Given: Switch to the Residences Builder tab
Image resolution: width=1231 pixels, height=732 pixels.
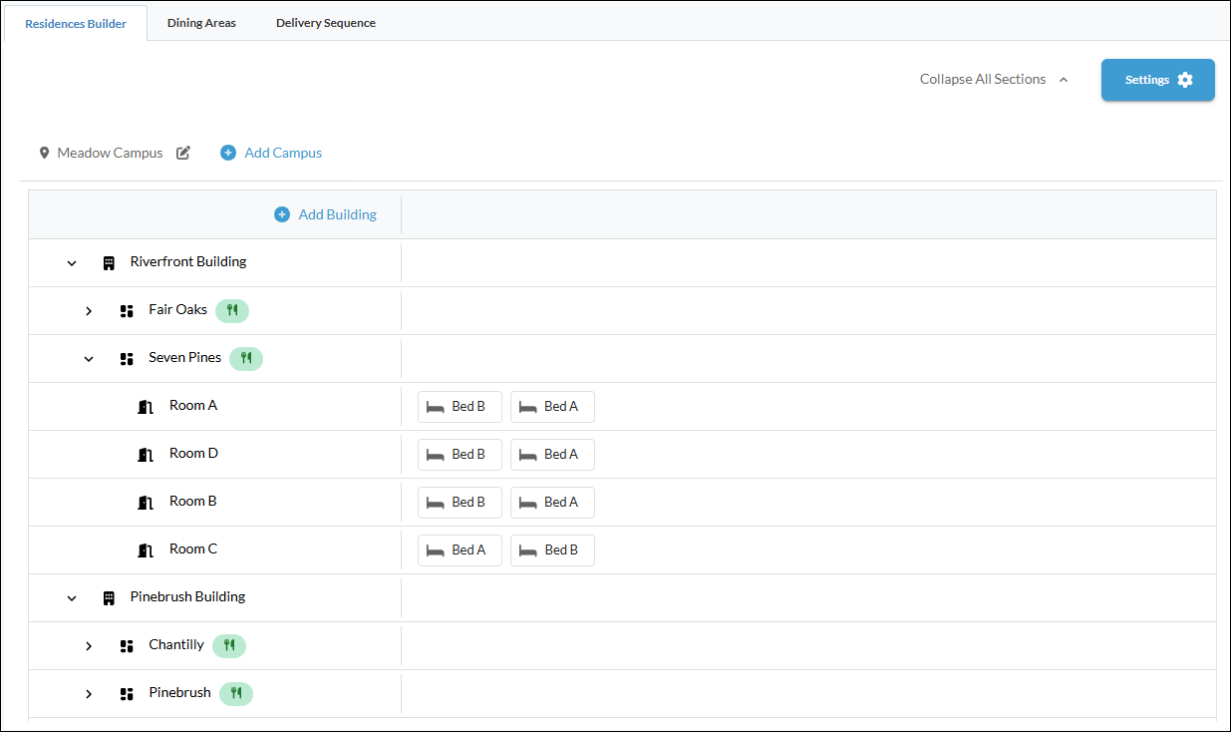Looking at the screenshot, I should [x=76, y=23].
